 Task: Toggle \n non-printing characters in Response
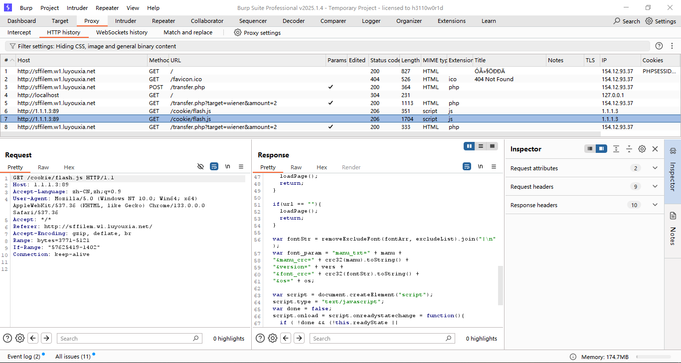click(481, 166)
